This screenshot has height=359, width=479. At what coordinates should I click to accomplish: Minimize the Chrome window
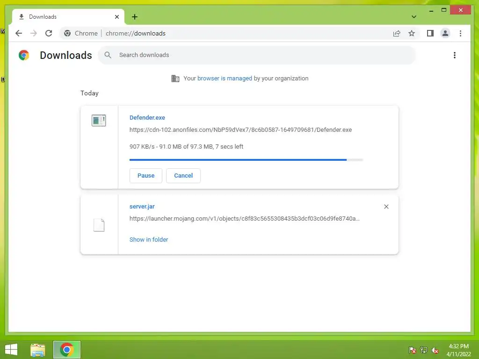(x=431, y=10)
